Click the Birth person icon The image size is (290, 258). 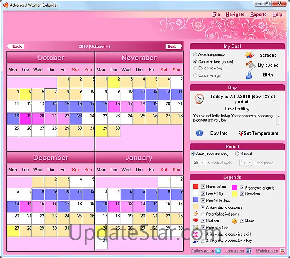coord(249,75)
